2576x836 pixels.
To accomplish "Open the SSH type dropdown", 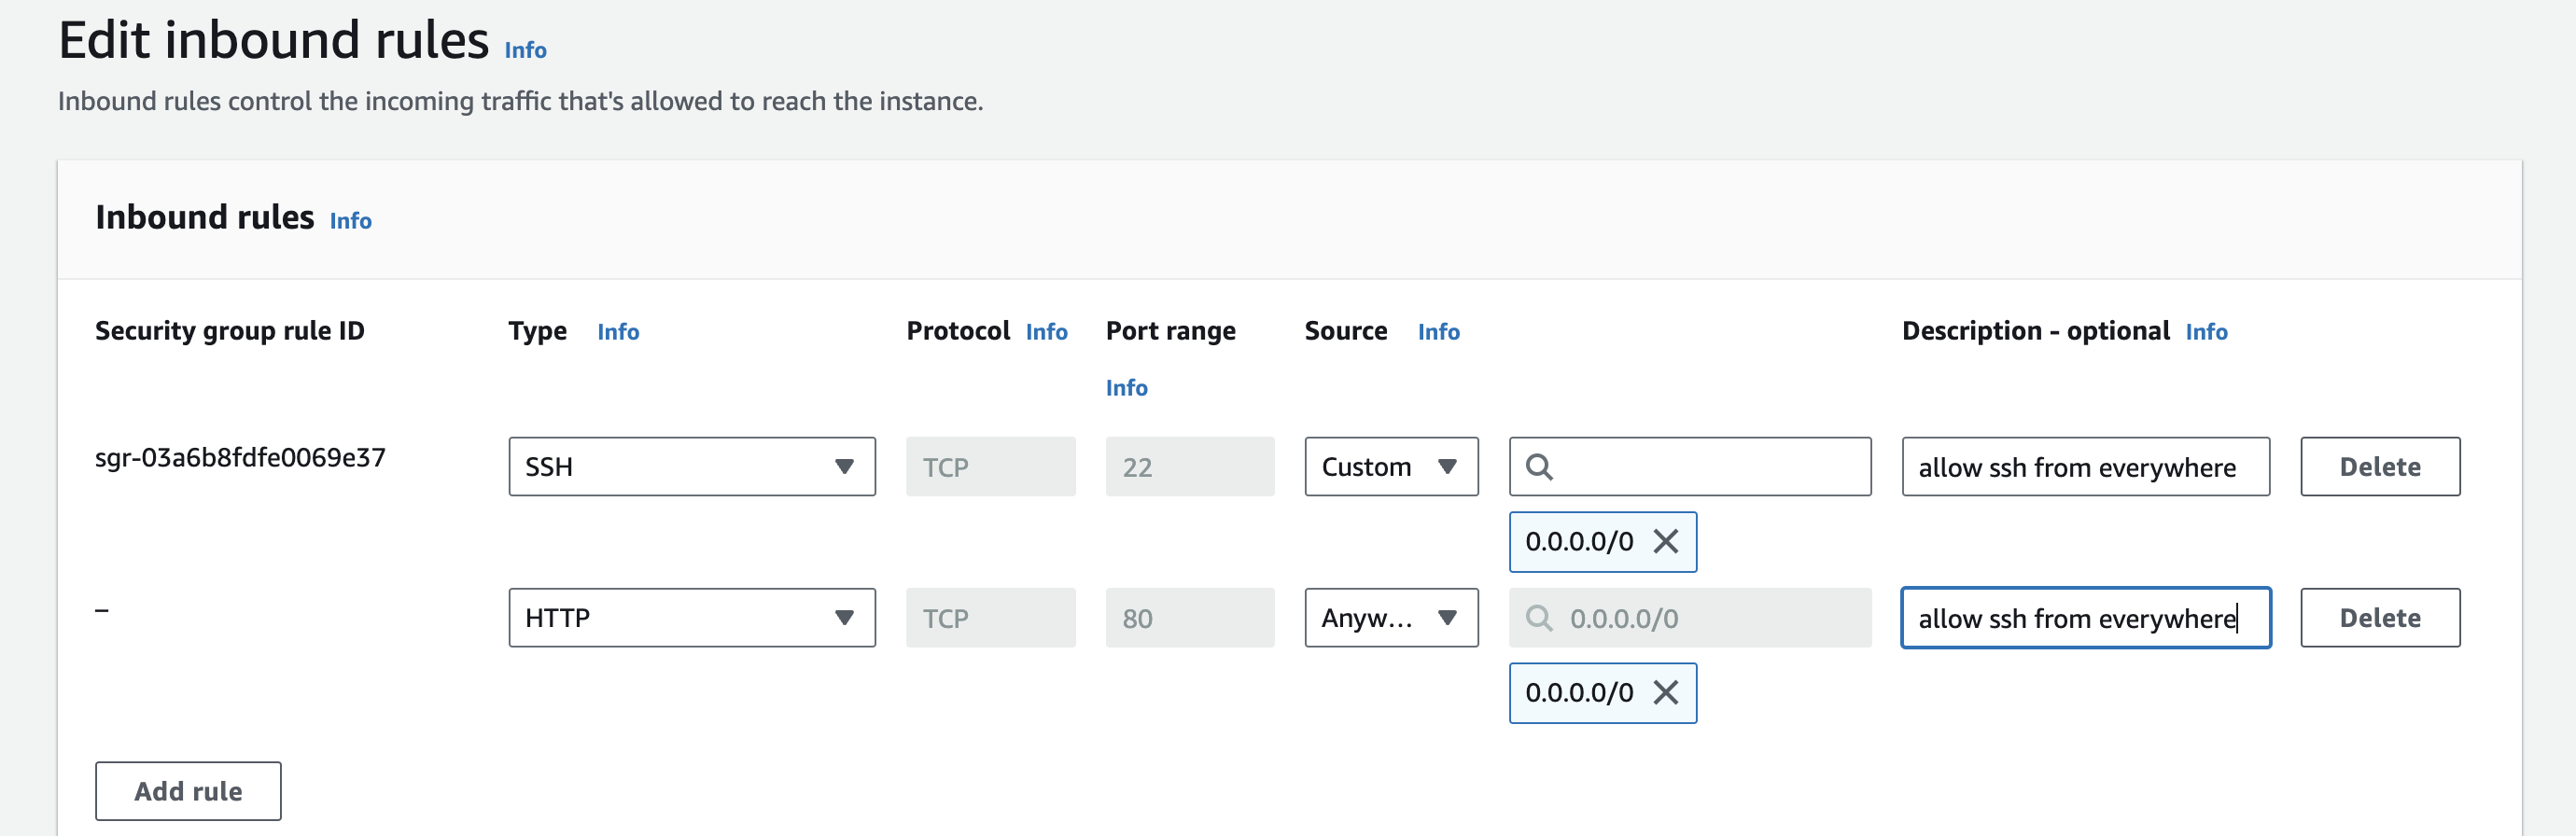I will 691,467.
